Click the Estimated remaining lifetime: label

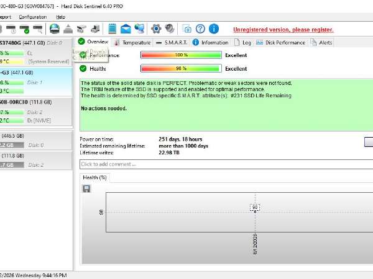click(x=113, y=146)
